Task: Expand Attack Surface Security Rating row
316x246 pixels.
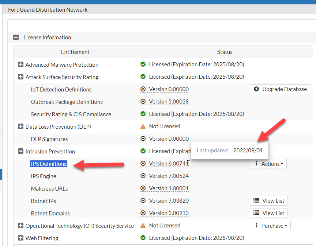Action: pyautogui.click(x=21, y=77)
